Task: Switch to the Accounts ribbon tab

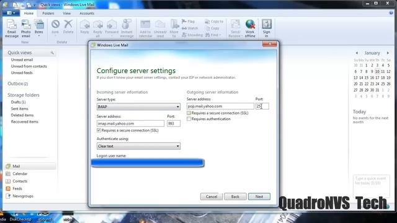Action: (x=87, y=14)
